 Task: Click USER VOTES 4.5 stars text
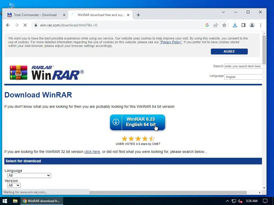138,144
